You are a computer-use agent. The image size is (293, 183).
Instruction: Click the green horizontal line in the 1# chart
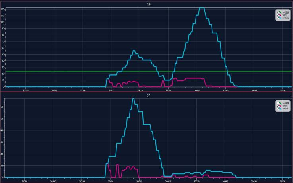(60, 72)
